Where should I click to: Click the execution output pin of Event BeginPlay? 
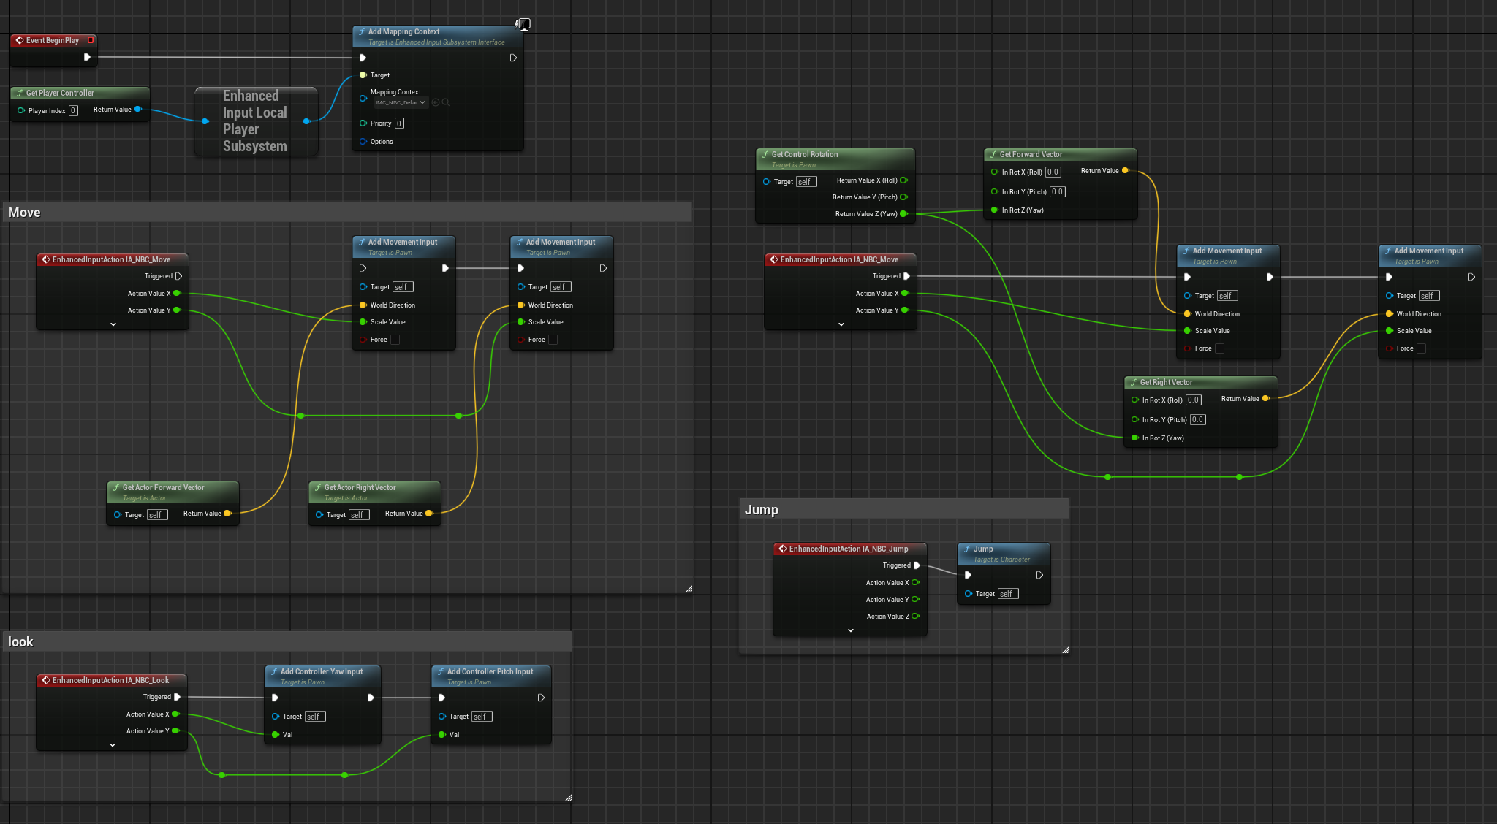[x=87, y=57]
